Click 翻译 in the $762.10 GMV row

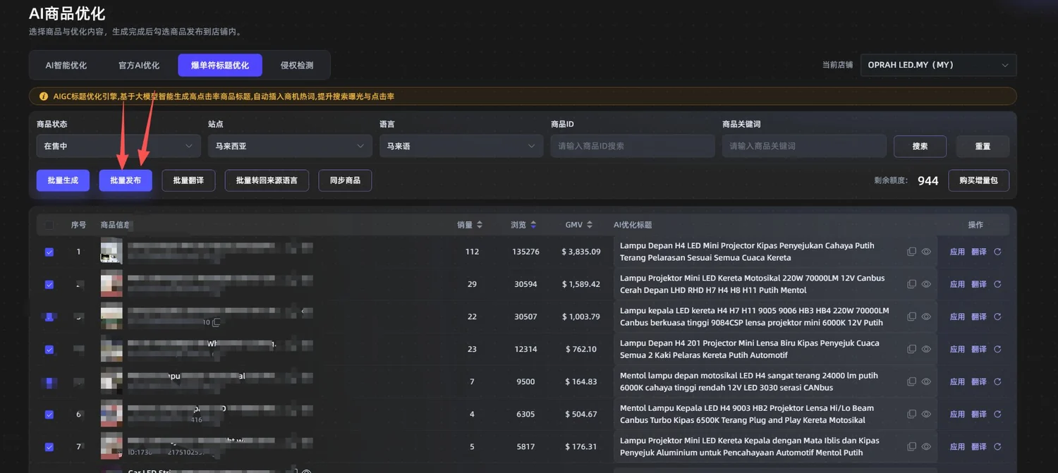pyautogui.click(x=979, y=349)
